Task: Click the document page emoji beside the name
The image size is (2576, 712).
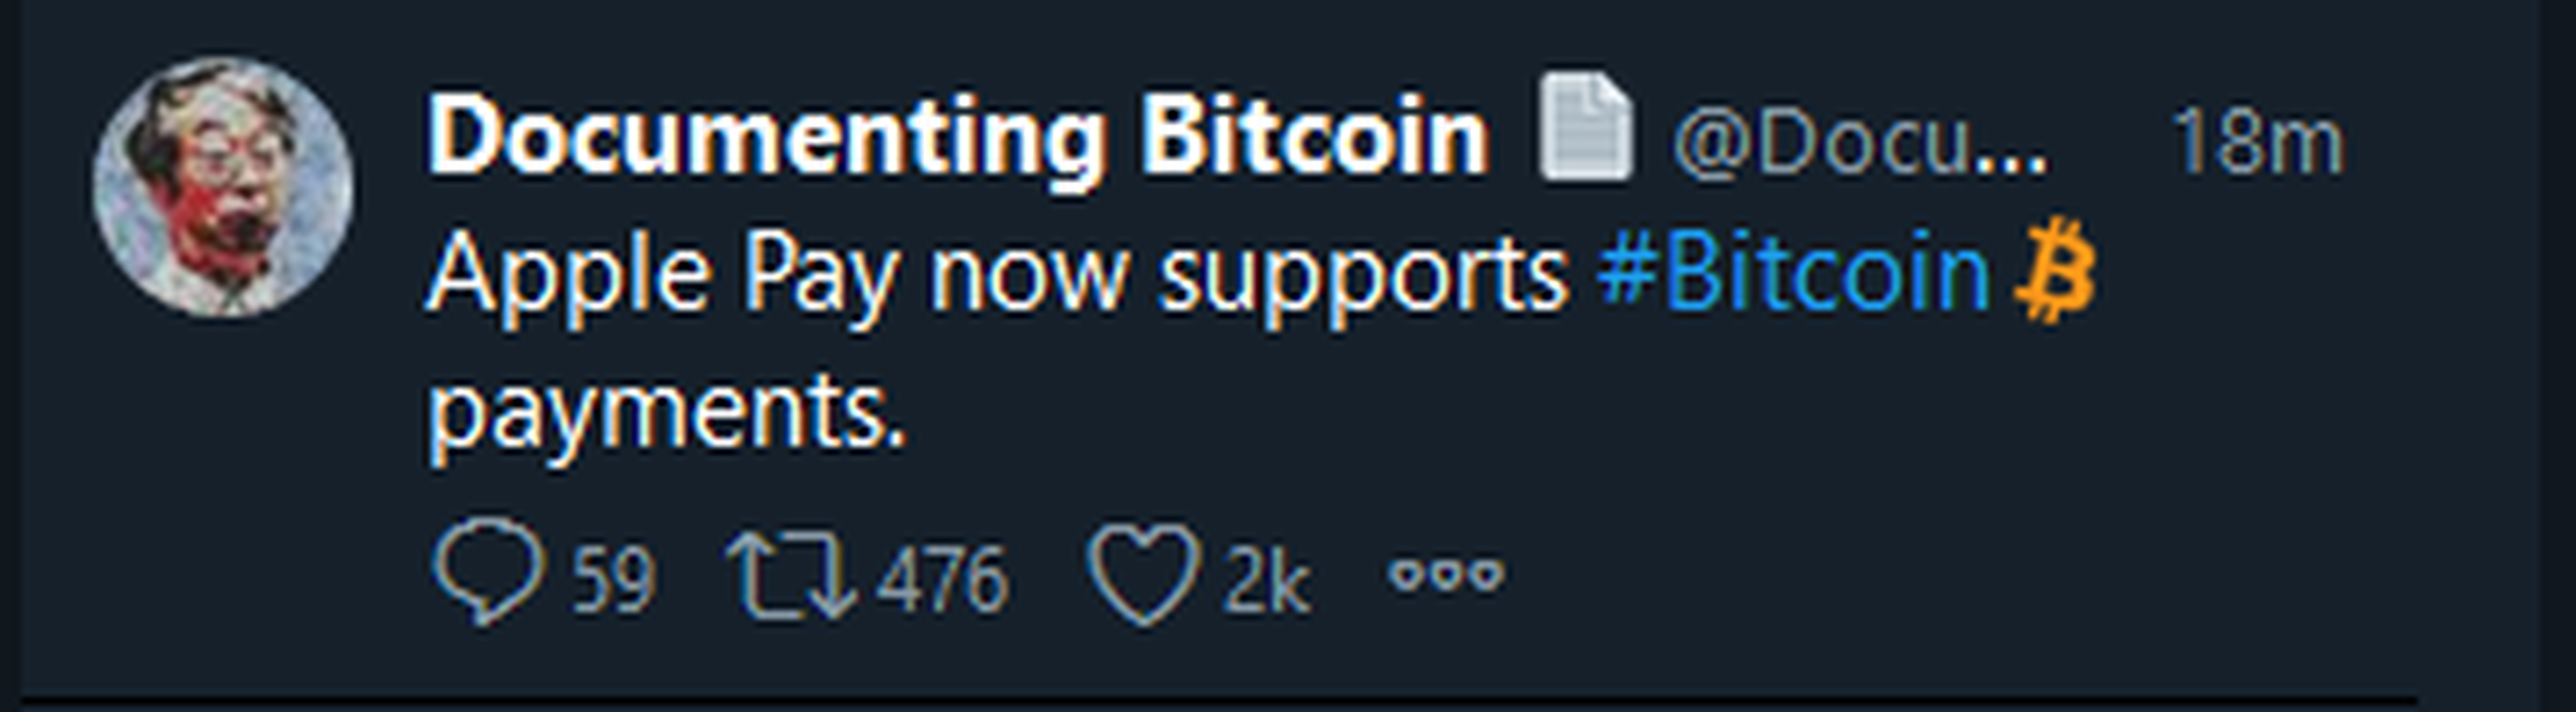Action: (1584, 127)
